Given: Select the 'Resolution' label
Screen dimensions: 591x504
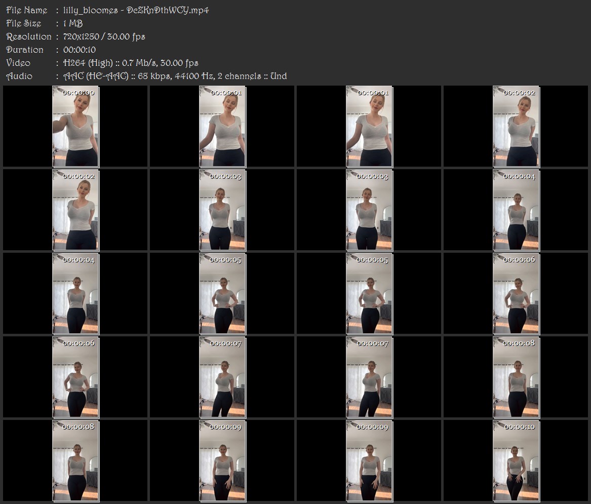Looking at the screenshot, I should pos(29,36).
